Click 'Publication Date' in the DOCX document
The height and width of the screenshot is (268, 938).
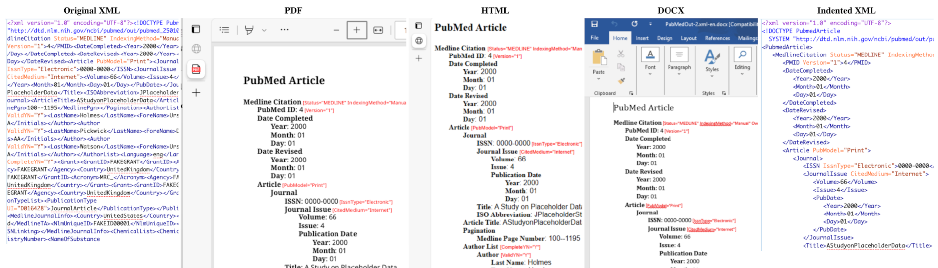pyautogui.click(x=683, y=253)
